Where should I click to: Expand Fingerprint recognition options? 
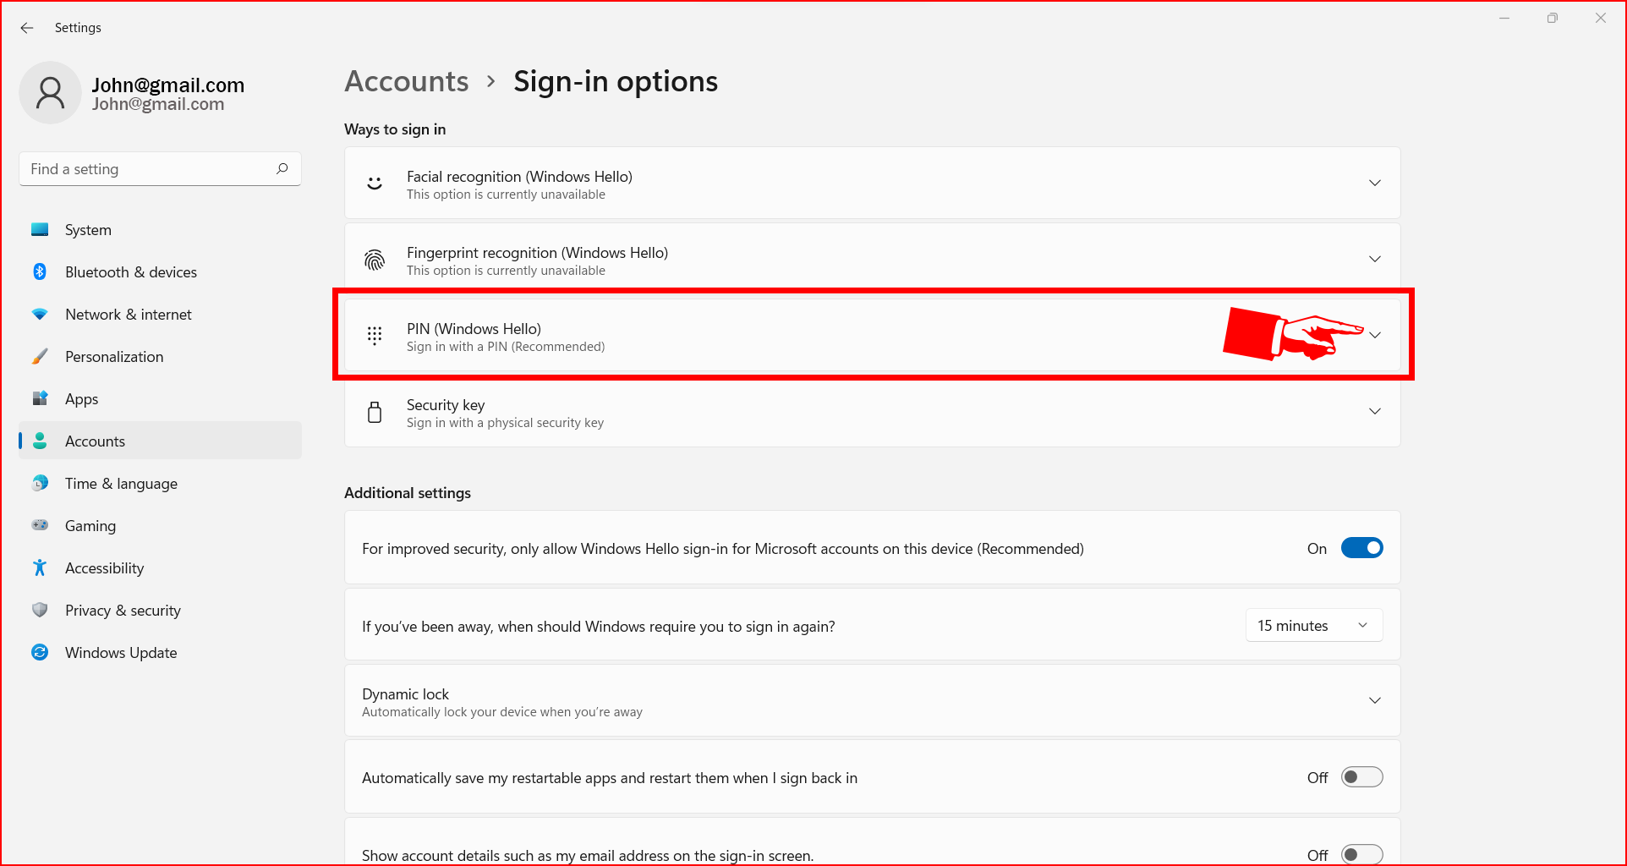coord(1375,259)
